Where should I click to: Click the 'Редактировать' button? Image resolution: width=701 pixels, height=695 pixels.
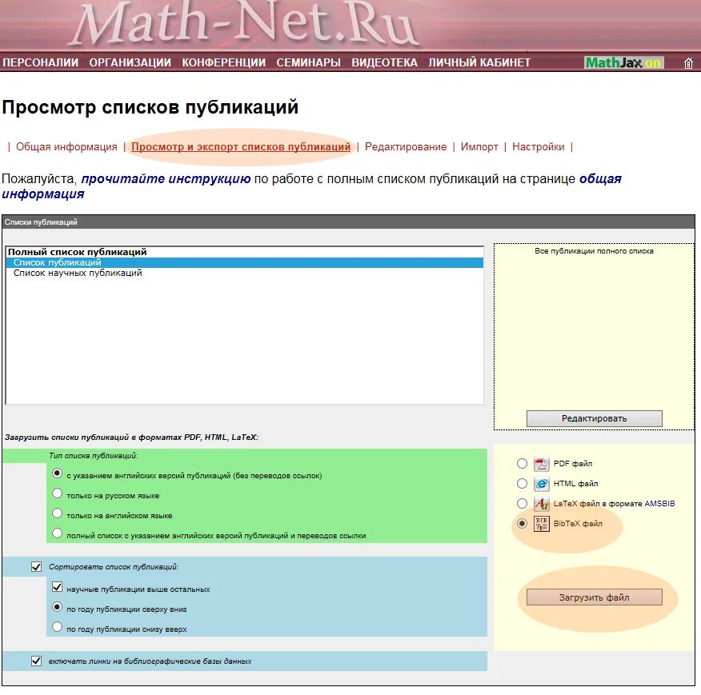pyautogui.click(x=594, y=418)
